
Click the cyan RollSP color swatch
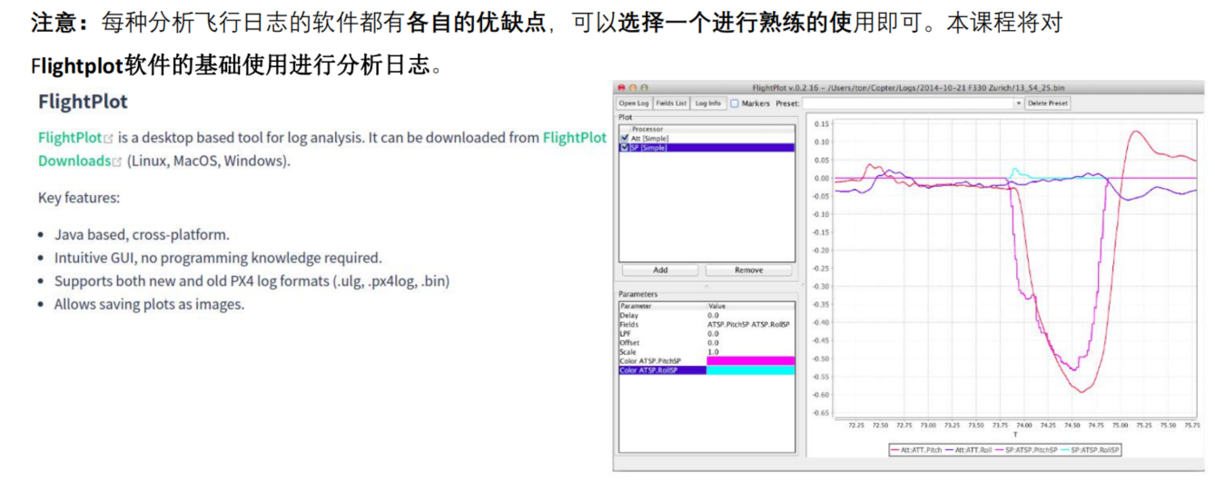pos(750,370)
